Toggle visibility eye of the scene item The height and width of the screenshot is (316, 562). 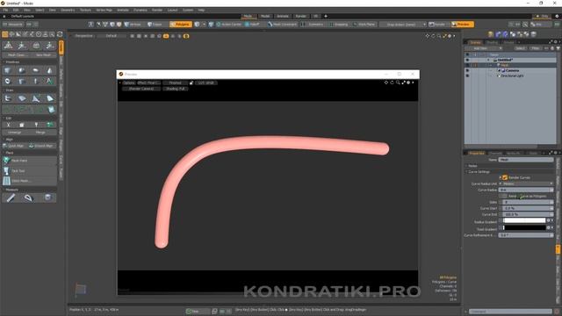click(467, 60)
